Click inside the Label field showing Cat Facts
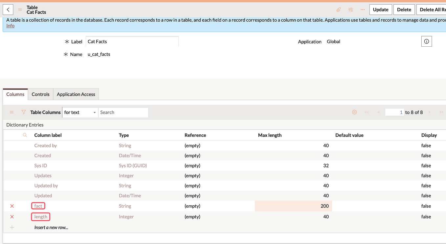The image size is (446, 244). click(x=131, y=41)
